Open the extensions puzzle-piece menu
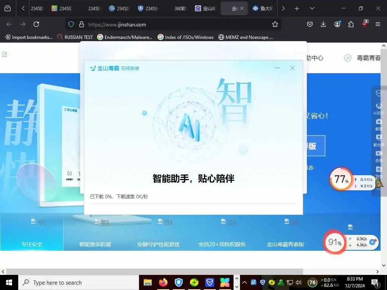This screenshot has height=290, width=387. [x=351, y=24]
